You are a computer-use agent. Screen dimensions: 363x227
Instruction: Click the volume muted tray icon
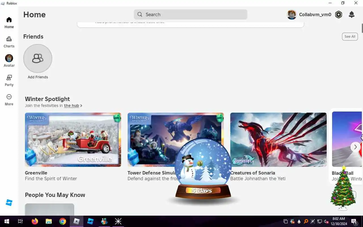(x=326, y=221)
